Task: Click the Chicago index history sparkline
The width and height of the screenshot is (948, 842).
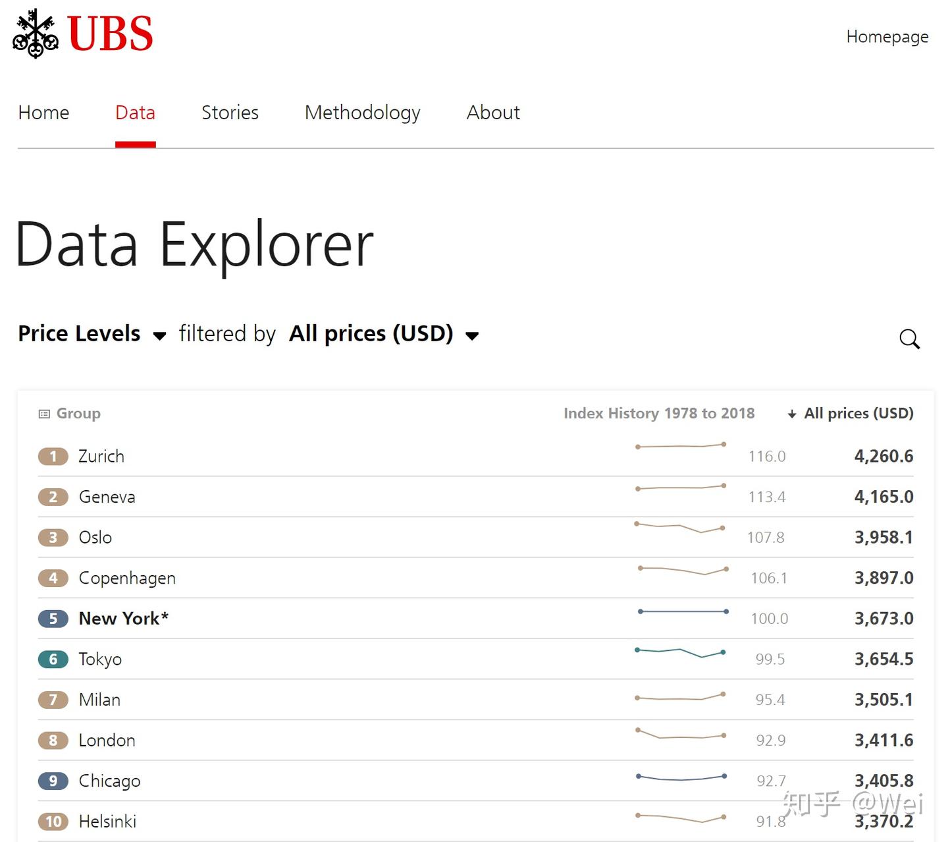Action: [x=681, y=777]
